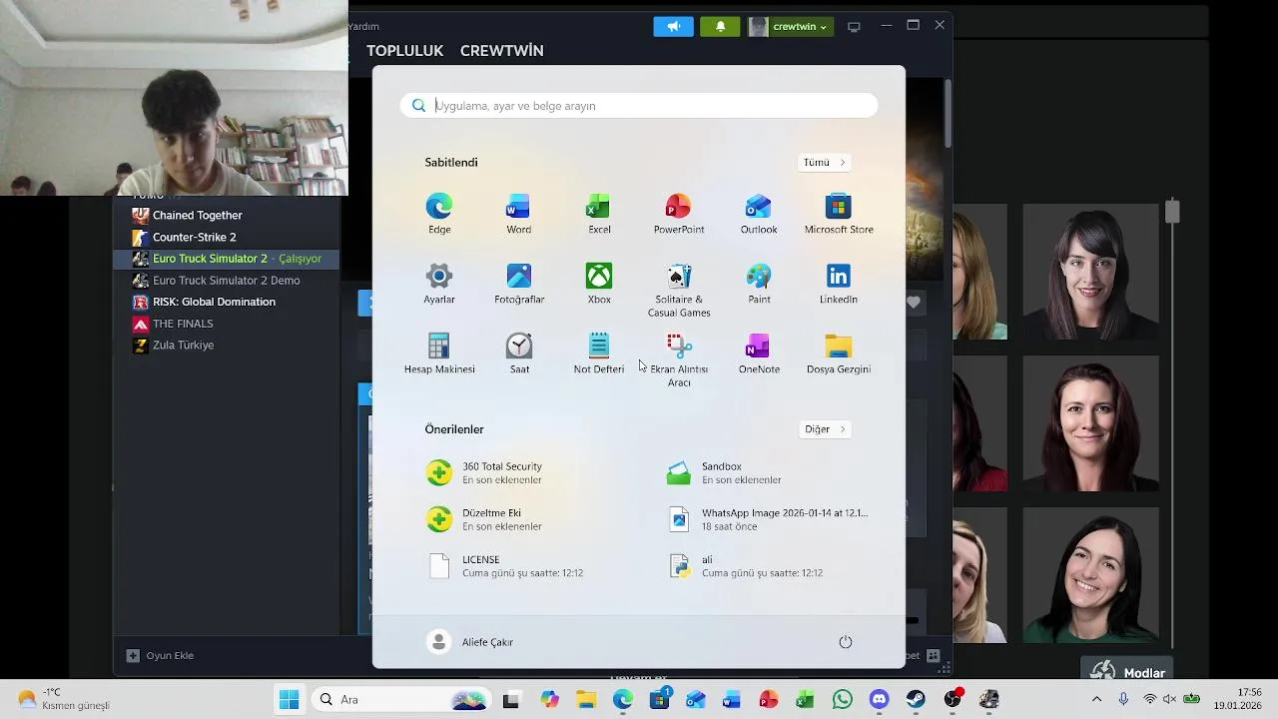Open the crewtwin account dropdown
The image size is (1278, 719).
789,27
